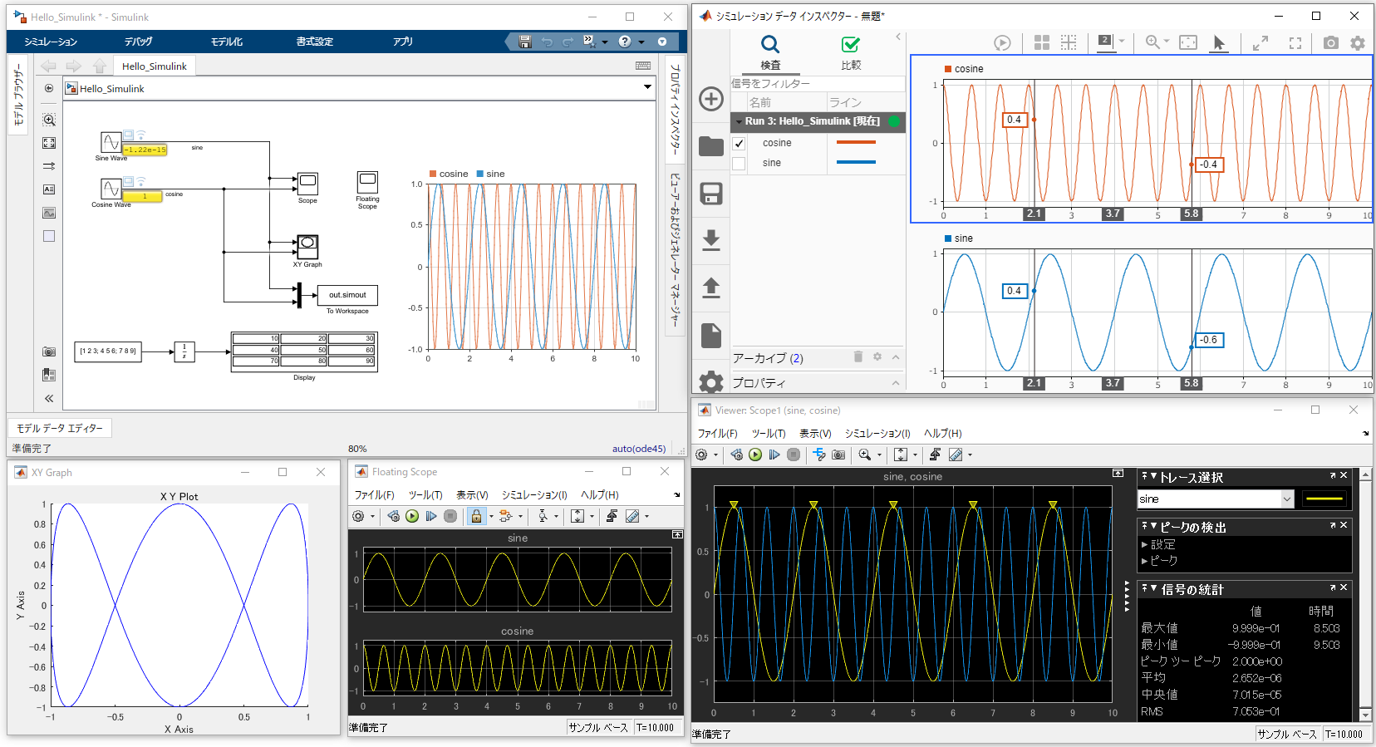Click the add plus icon in Data Inspector sidebar

point(710,99)
